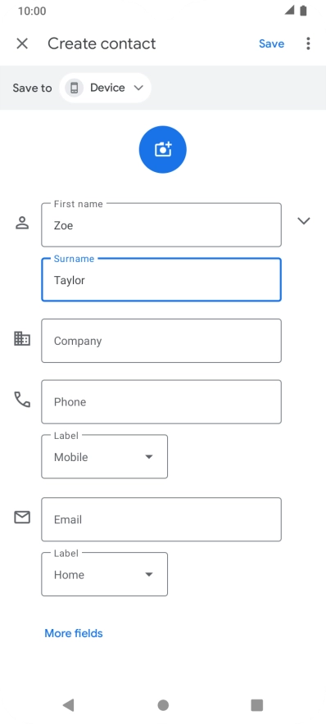Open the Home email label dropdown
Screen dimensions: 326x724
(104, 574)
